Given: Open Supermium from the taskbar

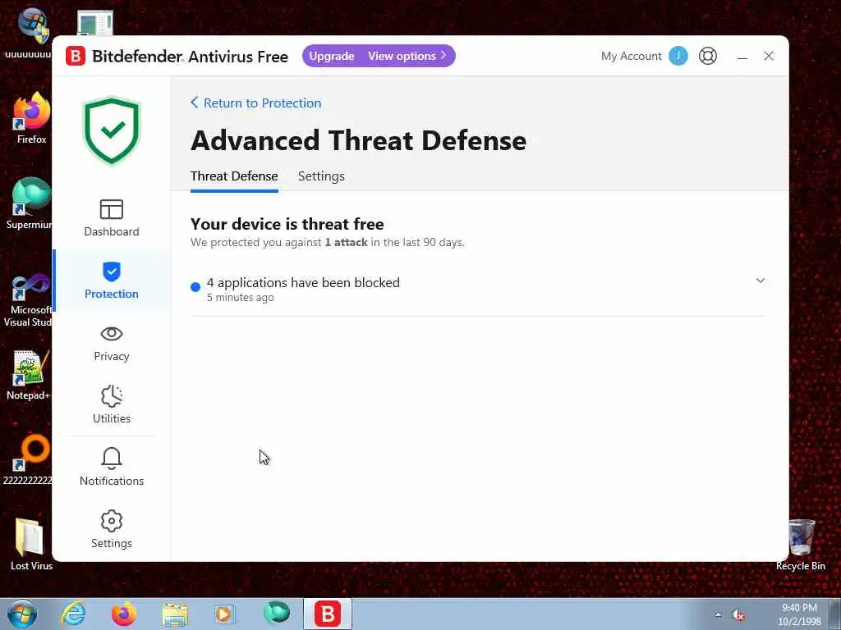Looking at the screenshot, I should click(x=277, y=614).
